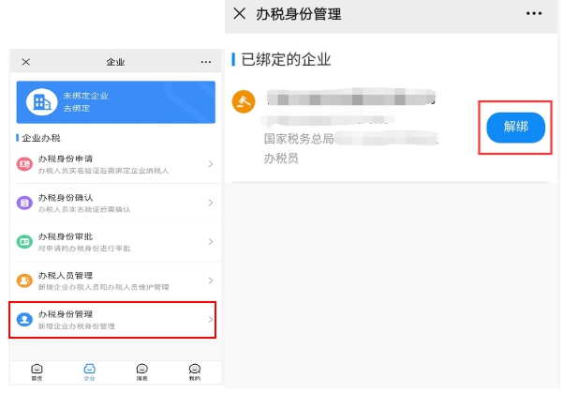Click the pink 办税身份申请 icon
This screenshot has height=394, width=563.
click(24, 164)
